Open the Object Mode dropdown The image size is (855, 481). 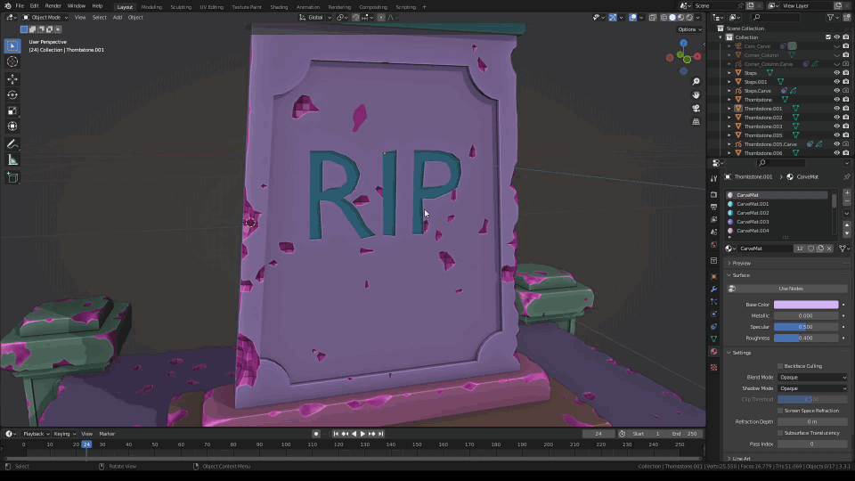(45, 17)
